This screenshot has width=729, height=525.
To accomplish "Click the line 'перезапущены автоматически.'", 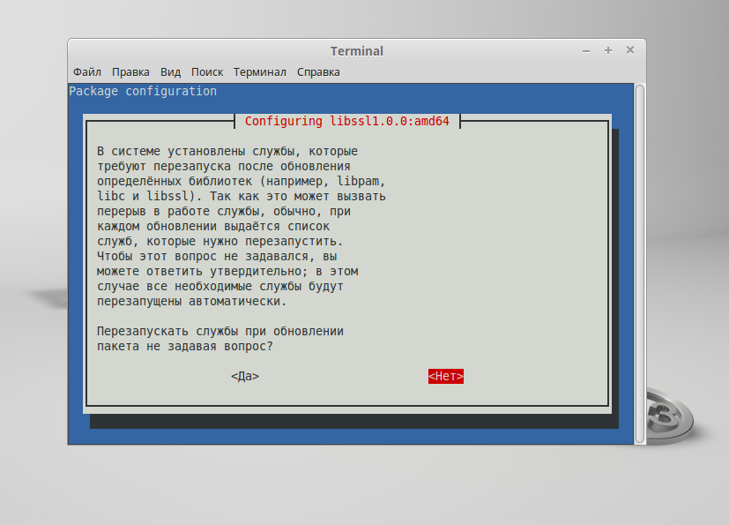I will pyautogui.click(x=192, y=301).
